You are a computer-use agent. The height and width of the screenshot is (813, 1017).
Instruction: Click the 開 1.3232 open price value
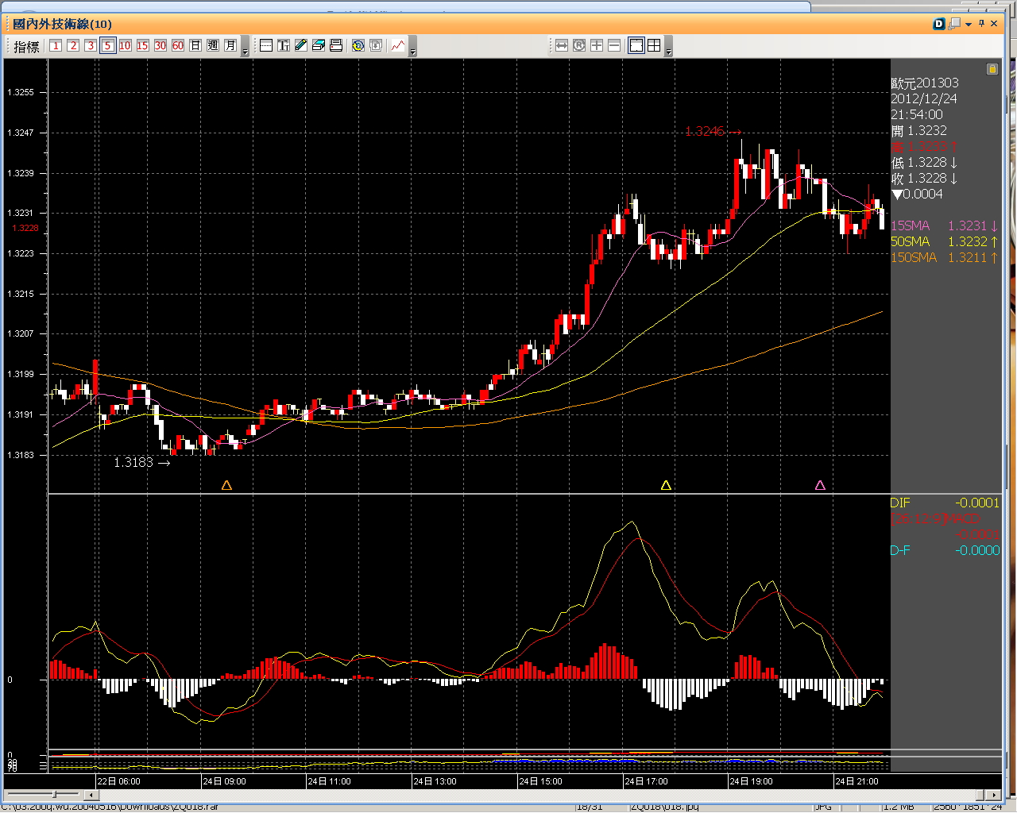point(919,130)
